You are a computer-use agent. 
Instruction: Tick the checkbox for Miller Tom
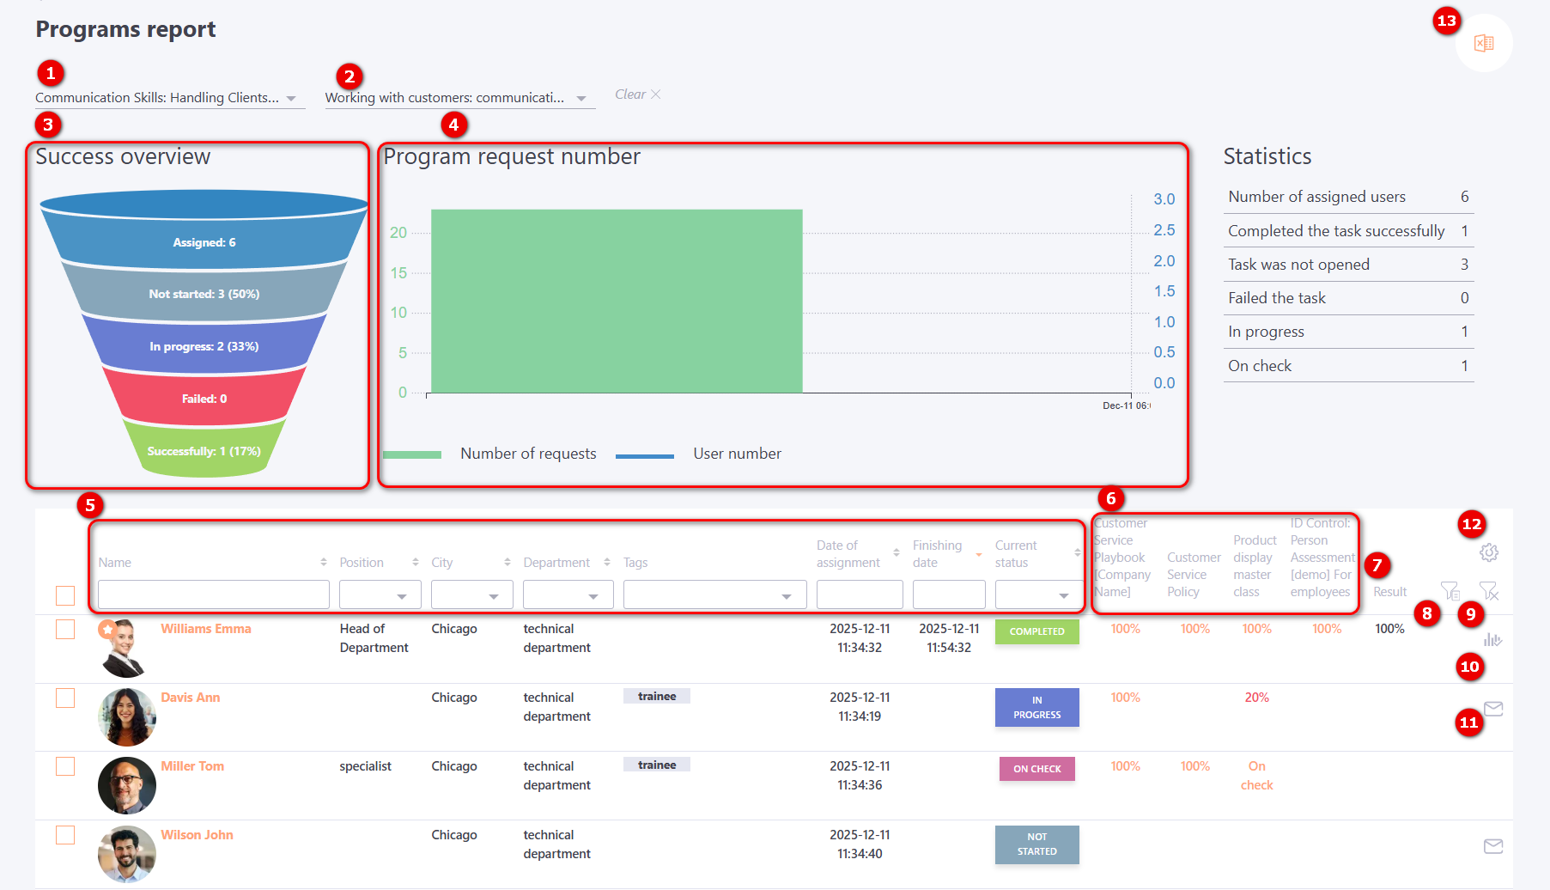point(65,766)
